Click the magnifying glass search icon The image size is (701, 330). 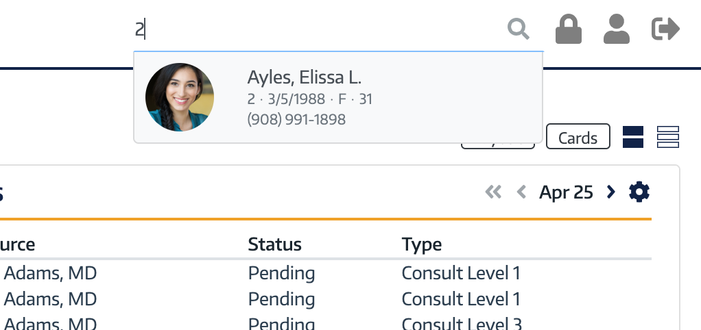(x=519, y=29)
